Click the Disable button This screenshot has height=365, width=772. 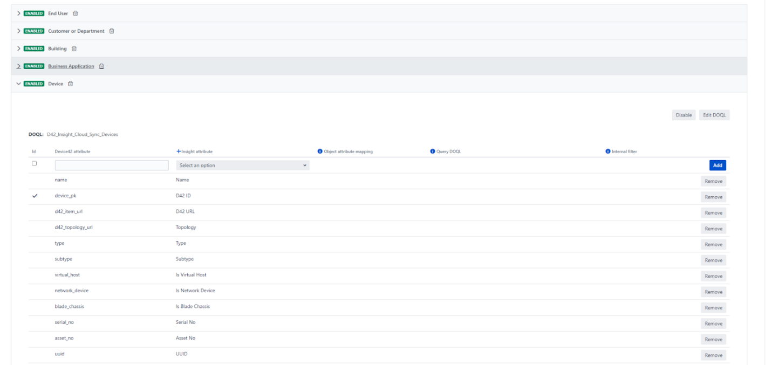pyautogui.click(x=684, y=115)
